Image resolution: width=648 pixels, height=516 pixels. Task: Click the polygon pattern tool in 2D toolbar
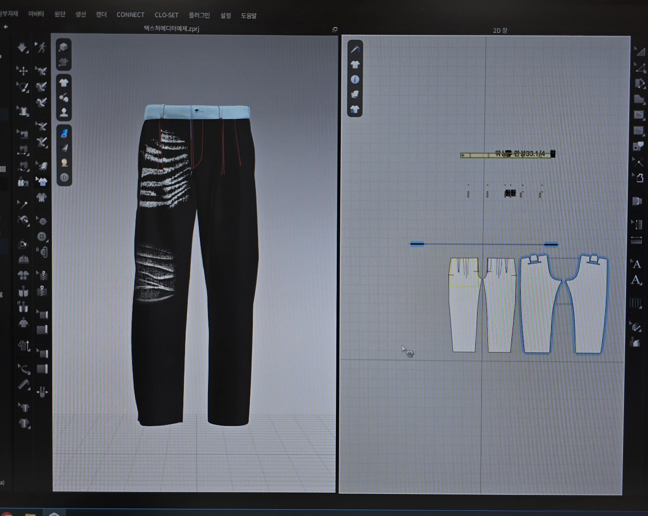pos(639,99)
